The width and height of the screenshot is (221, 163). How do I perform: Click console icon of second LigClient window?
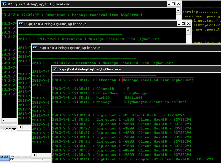21,24
